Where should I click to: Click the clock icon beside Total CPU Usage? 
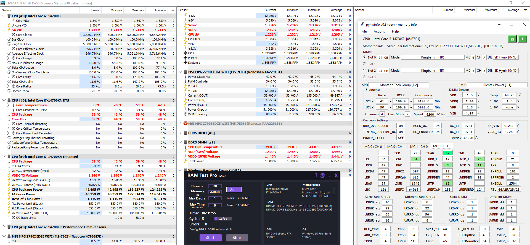click(x=9, y=68)
